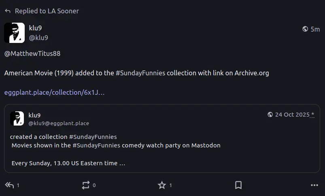Click the reply-all arrow icon

point(10,185)
